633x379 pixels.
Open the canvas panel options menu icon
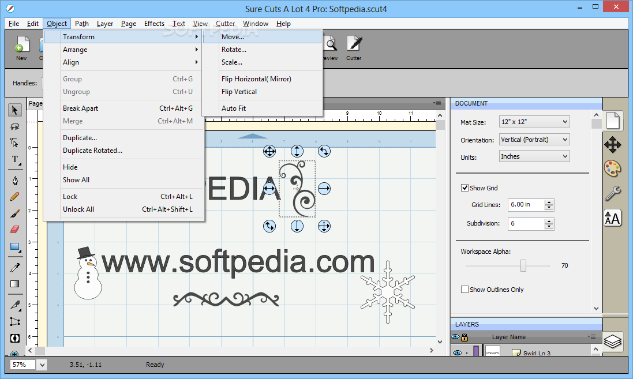point(437,103)
